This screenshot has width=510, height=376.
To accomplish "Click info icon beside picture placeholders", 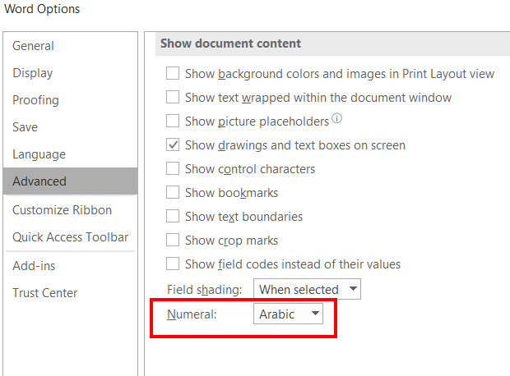I will tap(336, 120).
